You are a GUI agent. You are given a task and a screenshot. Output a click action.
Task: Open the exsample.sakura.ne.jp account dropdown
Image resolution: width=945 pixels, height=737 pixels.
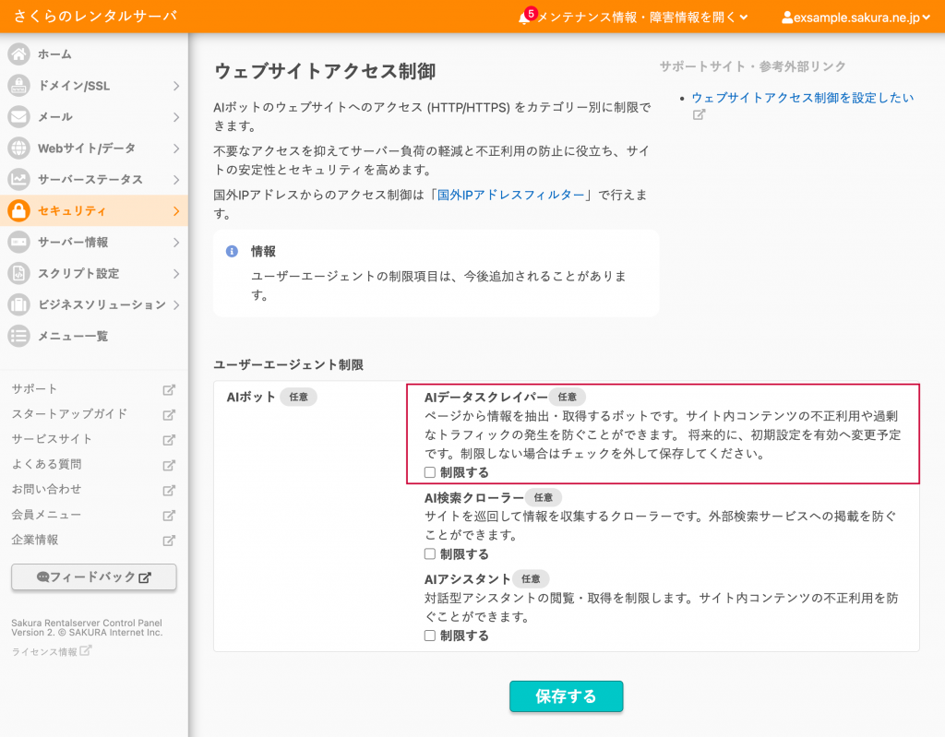coord(855,17)
